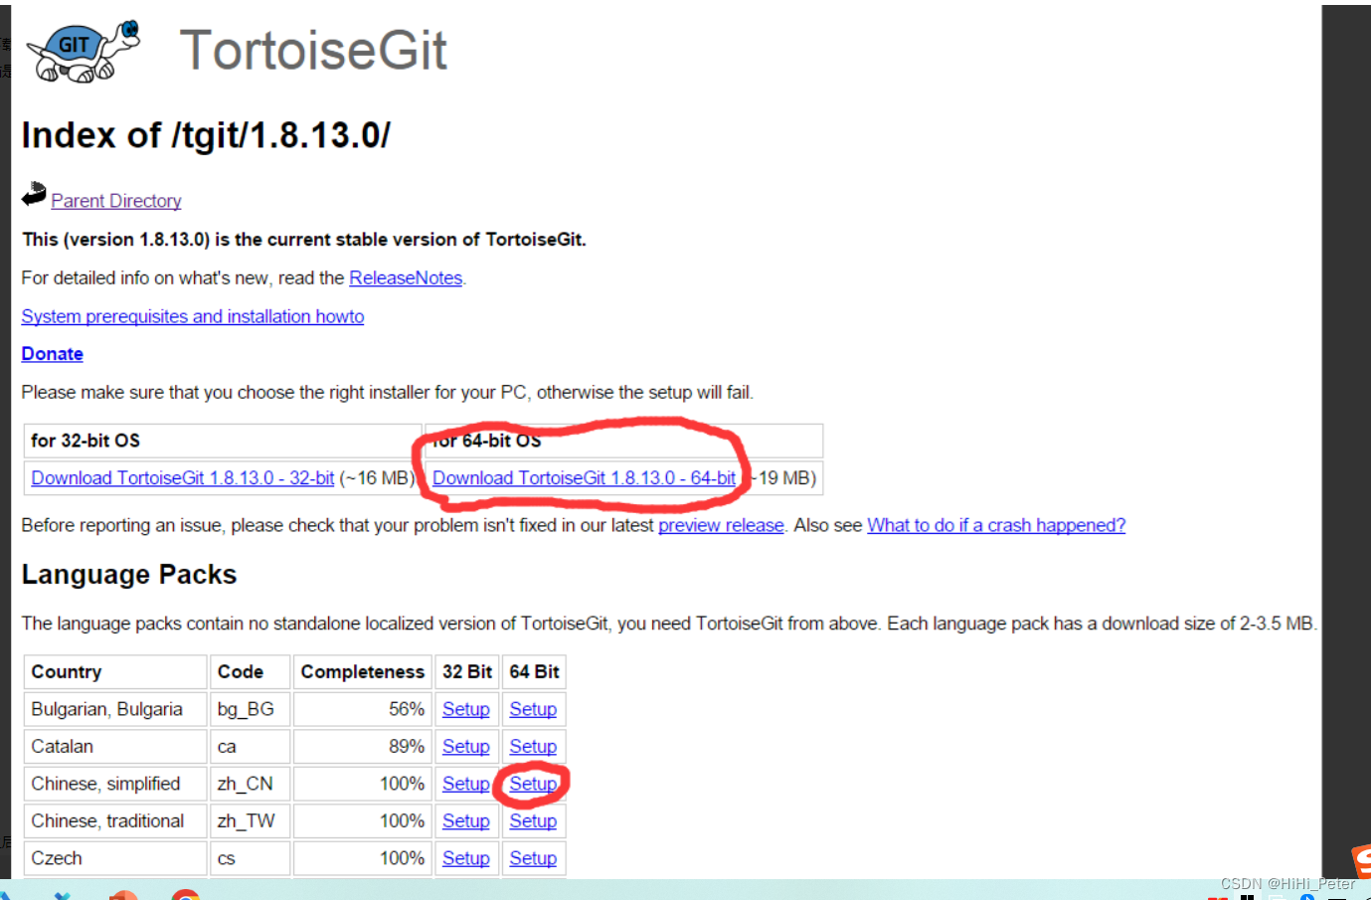Open System prerequisites and installation howto
The height and width of the screenshot is (900, 1371).
[x=193, y=316]
